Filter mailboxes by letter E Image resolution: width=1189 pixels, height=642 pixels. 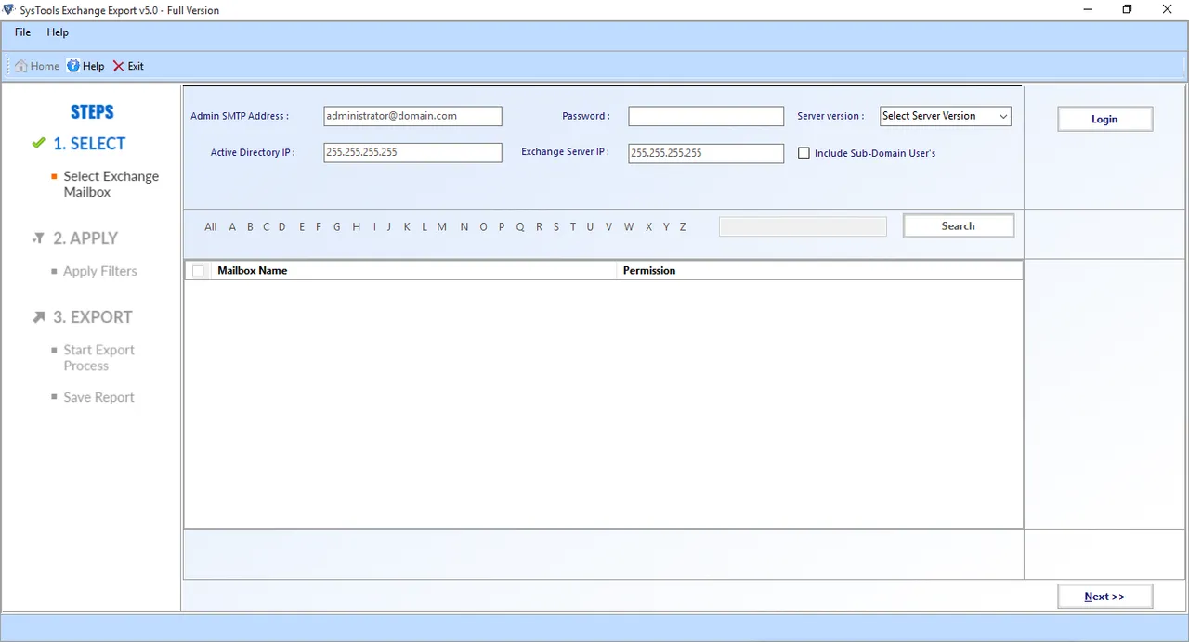pos(302,227)
